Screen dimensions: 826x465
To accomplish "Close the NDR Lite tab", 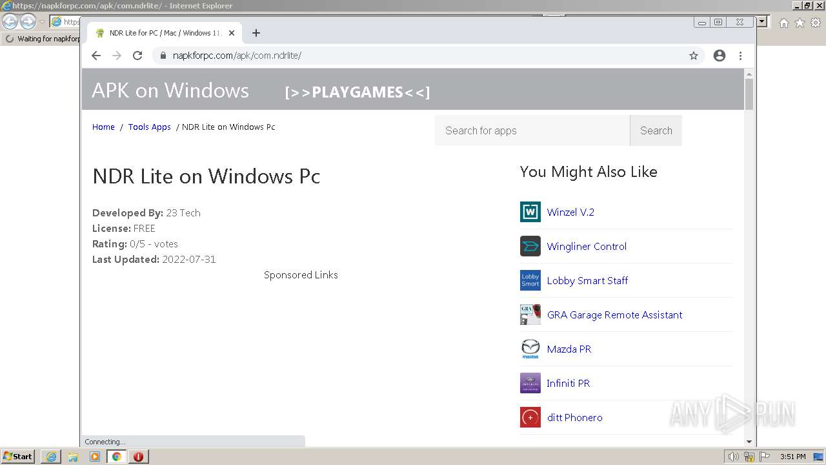I will (x=232, y=33).
